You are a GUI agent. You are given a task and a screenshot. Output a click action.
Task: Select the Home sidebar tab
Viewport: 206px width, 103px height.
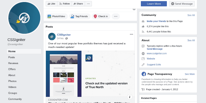click(x=24, y=51)
